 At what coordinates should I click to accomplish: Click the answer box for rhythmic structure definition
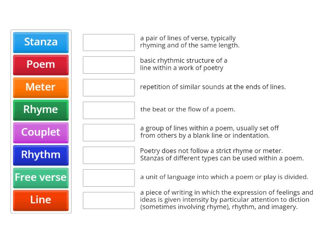tap(108, 64)
